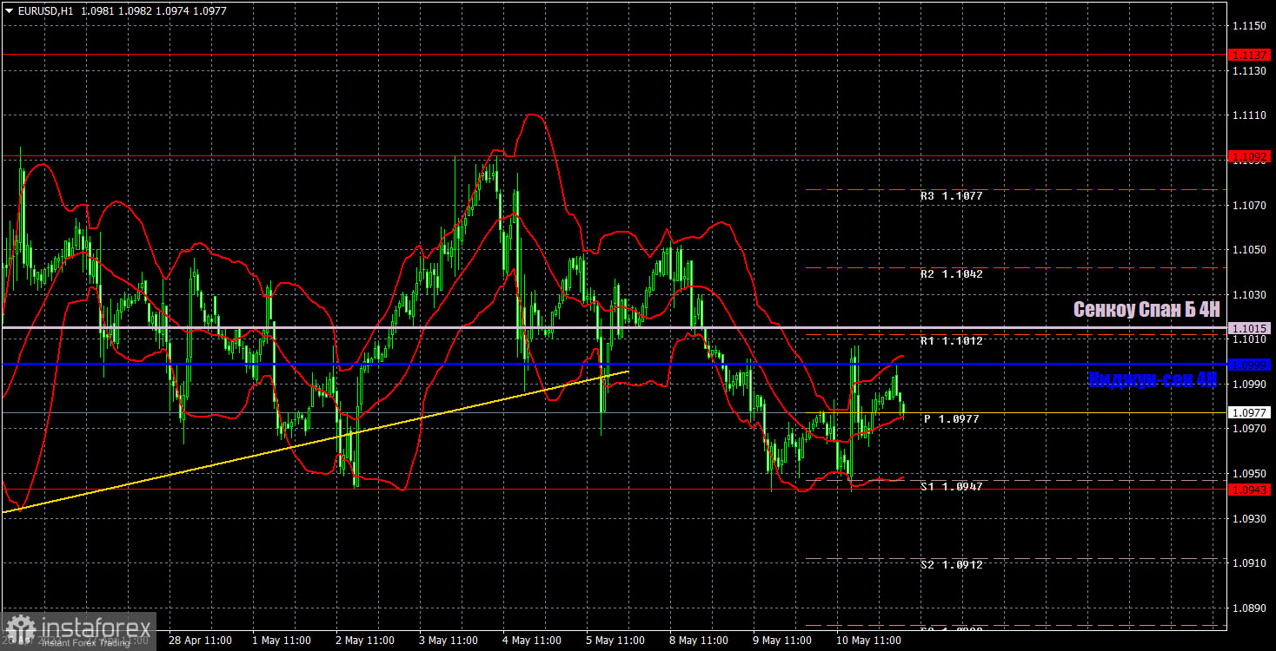
Task: Click the 1.1150 price axis tick
Action: coord(1248,26)
